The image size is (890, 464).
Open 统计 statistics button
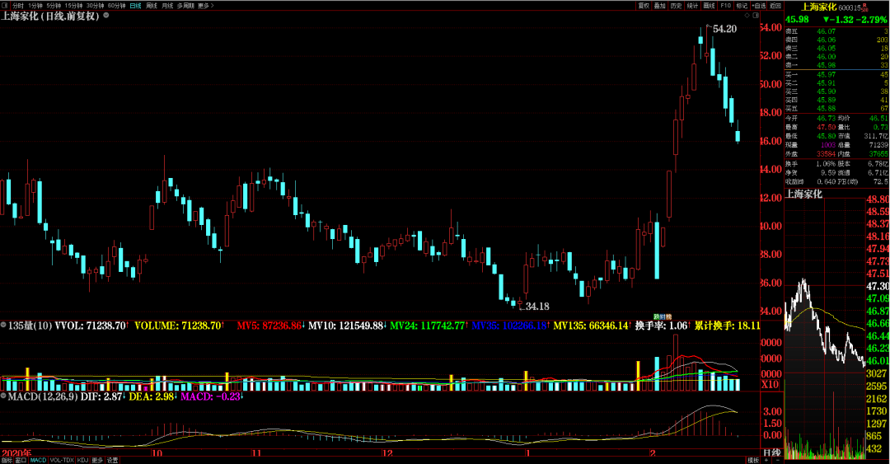click(692, 5)
